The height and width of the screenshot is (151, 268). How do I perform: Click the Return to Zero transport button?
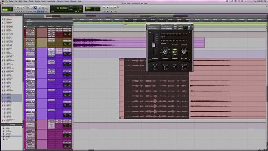(x=104, y=8)
